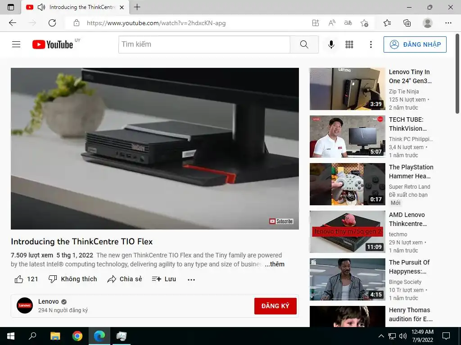The image size is (461, 345).
Task: Add this page to favorites
Action: pyautogui.click(x=364, y=23)
